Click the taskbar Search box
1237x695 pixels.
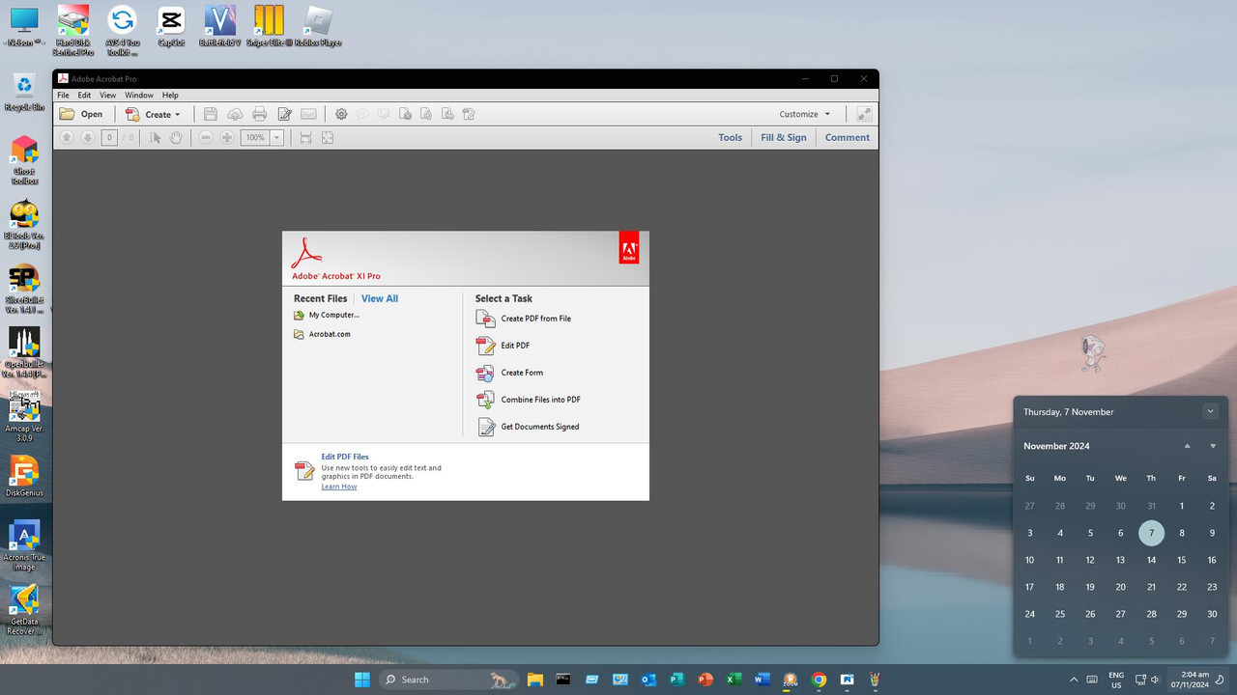447,680
